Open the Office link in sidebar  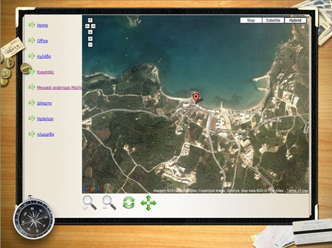point(42,41)
